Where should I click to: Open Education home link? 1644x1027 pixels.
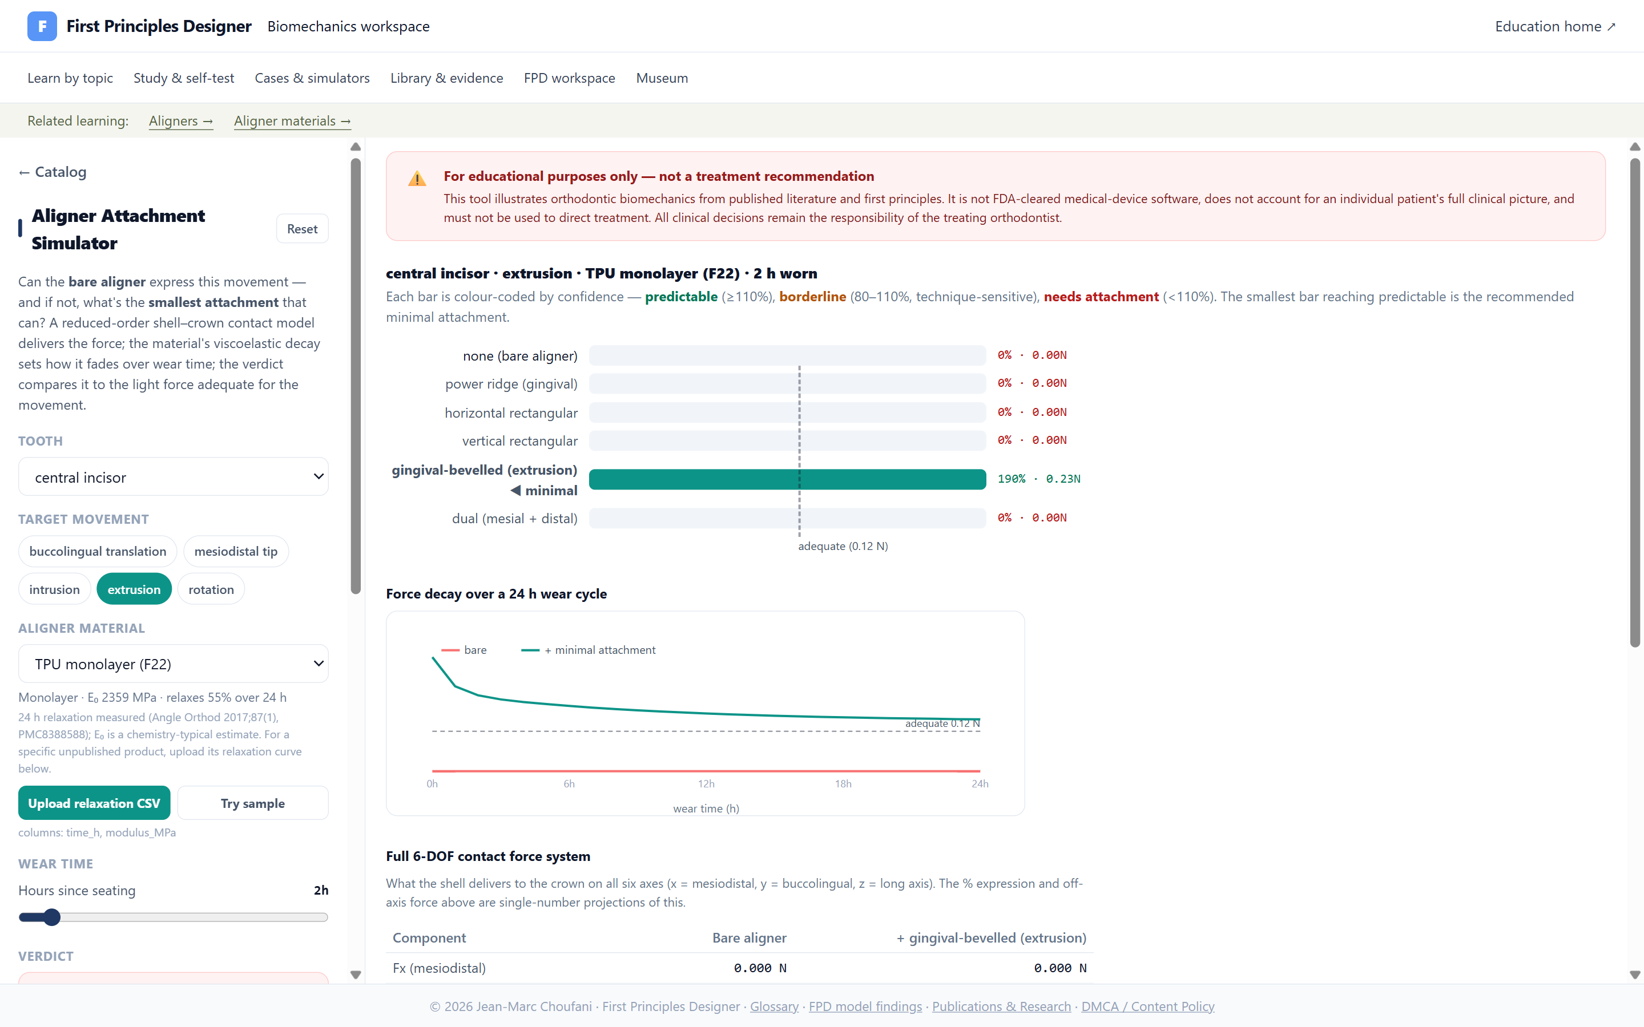pyautogui.click(x=1555, y=26)
